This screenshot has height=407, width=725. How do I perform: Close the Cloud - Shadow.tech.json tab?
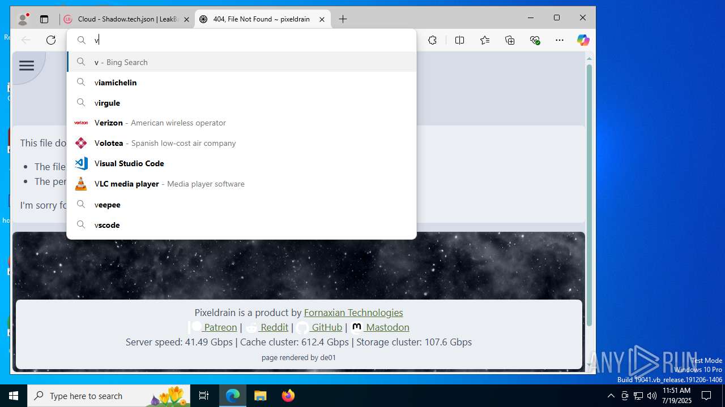pyautogui.click(x=186, y=19)
